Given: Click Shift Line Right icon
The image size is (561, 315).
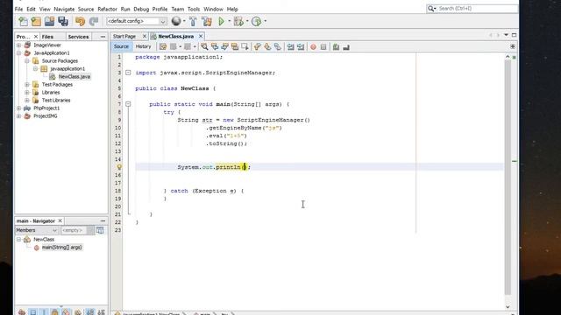Looking at the screenshot, I should pyautogui.click(x=301, y=46).
